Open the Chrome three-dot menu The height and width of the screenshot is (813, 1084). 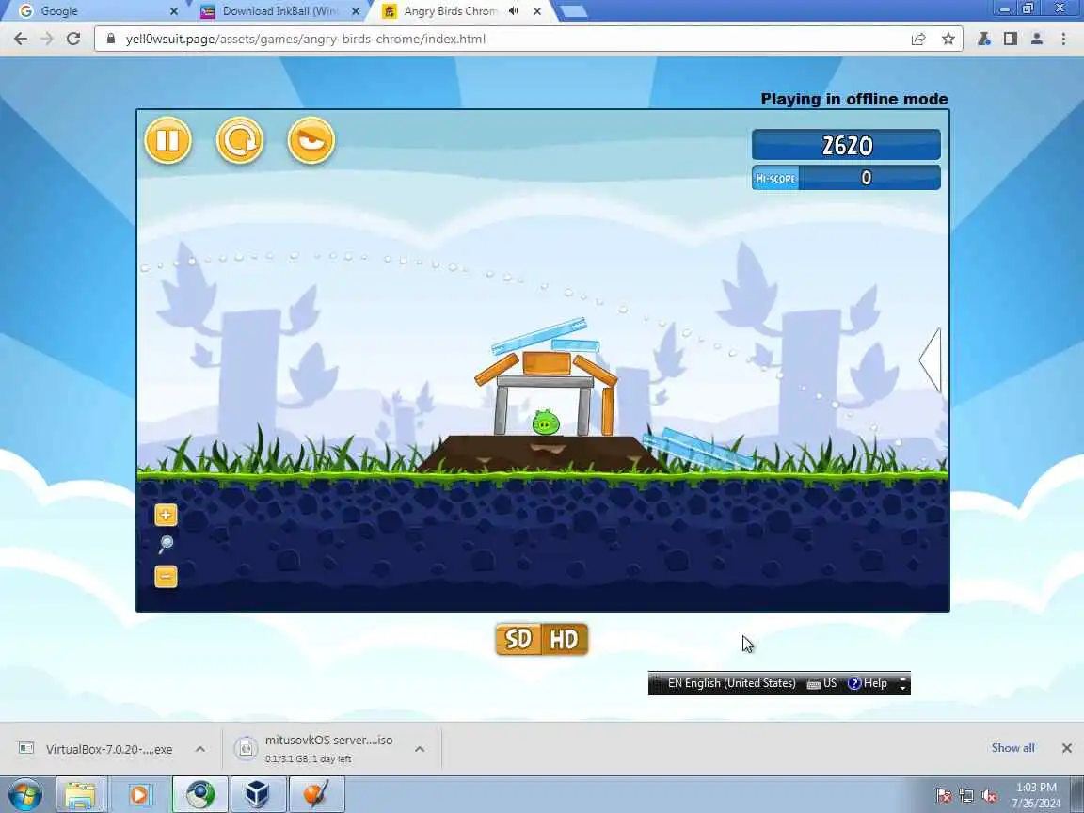pyautogui.click(x=1063, y=39)
